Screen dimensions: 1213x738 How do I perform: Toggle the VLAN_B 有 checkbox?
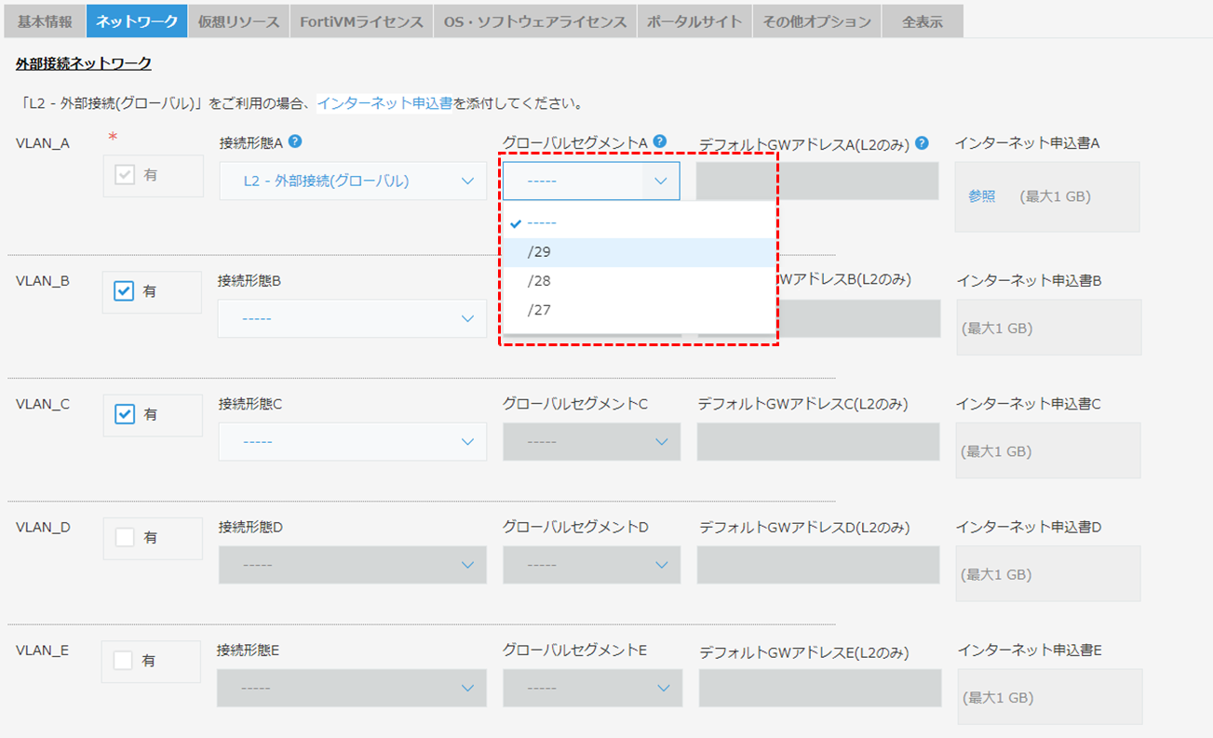tap(124, 291)
